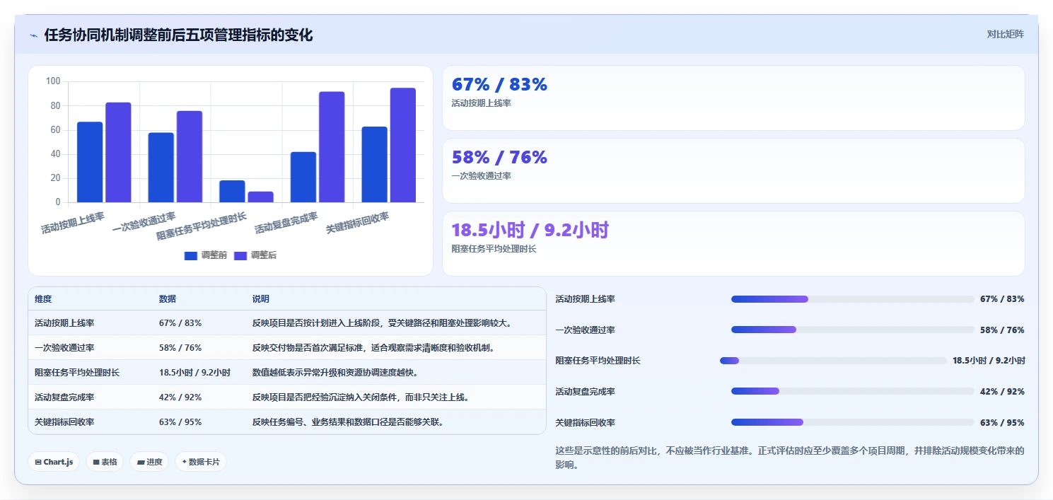The width and height of the screenshot is (1053, 500).
Task: Click the 活动复盘完成率 cell in the table
Action: (x=64, y=397)
